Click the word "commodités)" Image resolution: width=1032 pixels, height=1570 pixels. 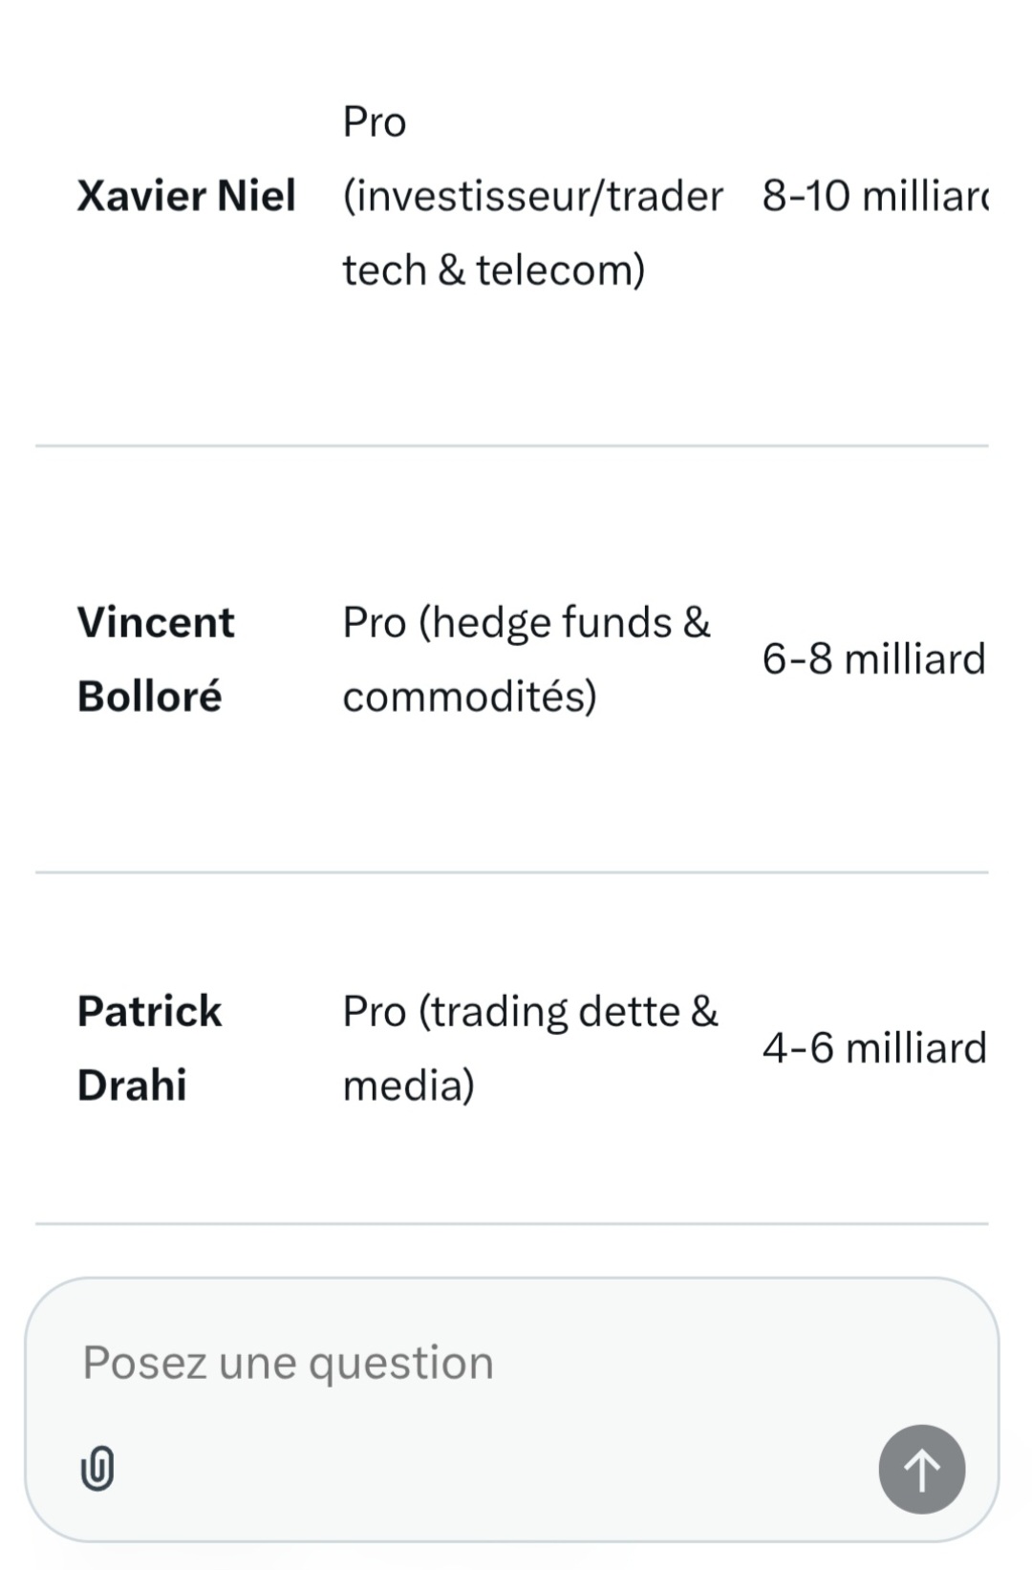coord(469,696)
